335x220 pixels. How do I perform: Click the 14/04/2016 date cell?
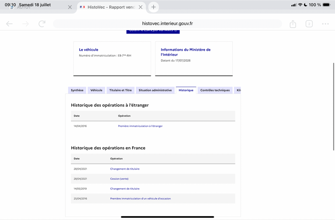[80, 126]
